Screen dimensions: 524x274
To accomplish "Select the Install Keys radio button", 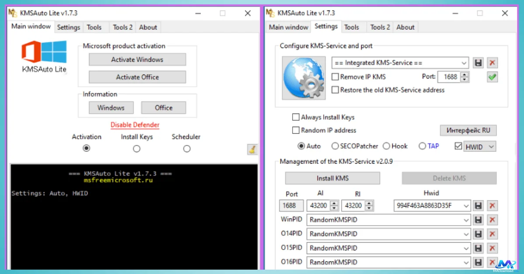I will 137,149.
